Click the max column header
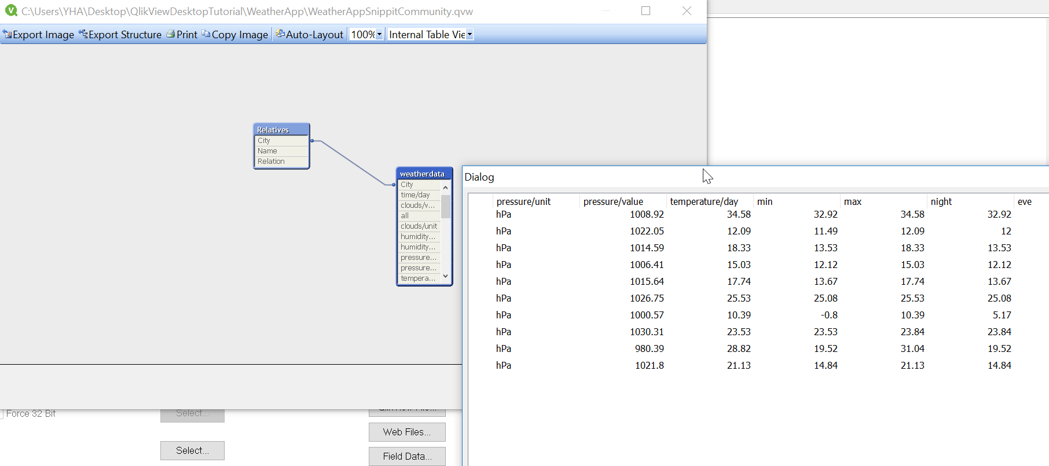Viewport: 1049px width, 466px height. [883, 201]
